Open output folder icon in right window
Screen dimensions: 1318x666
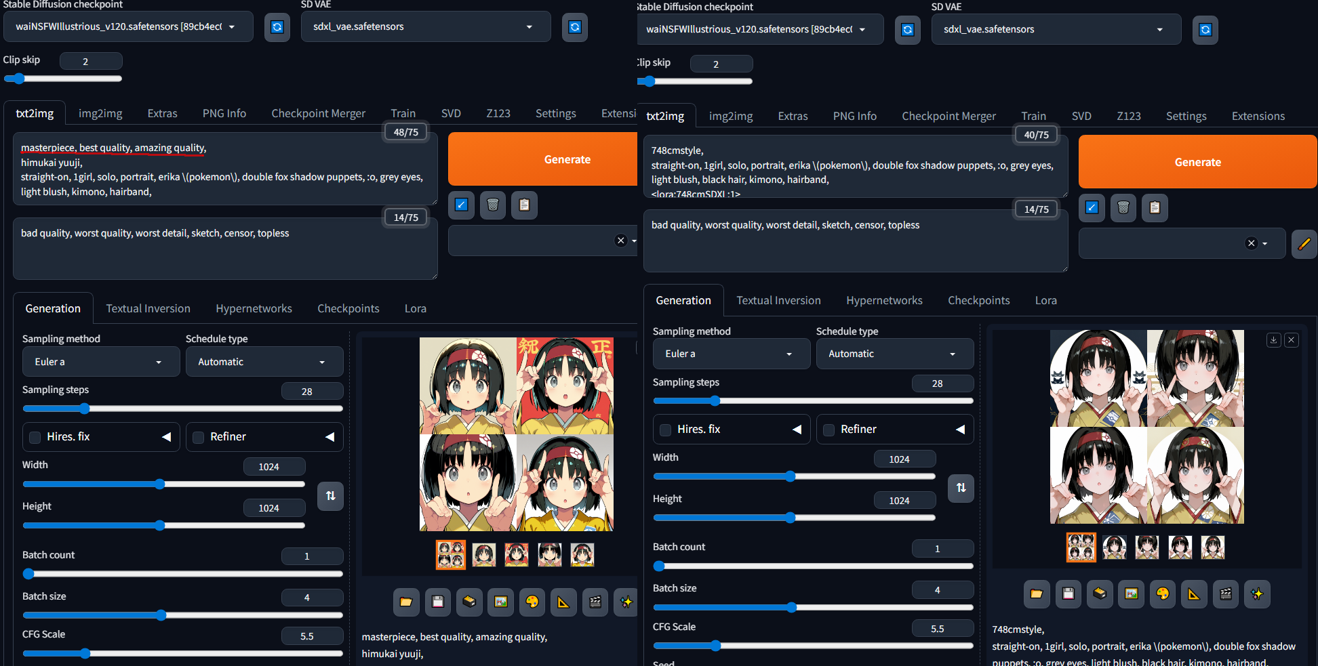(1037, 594)
